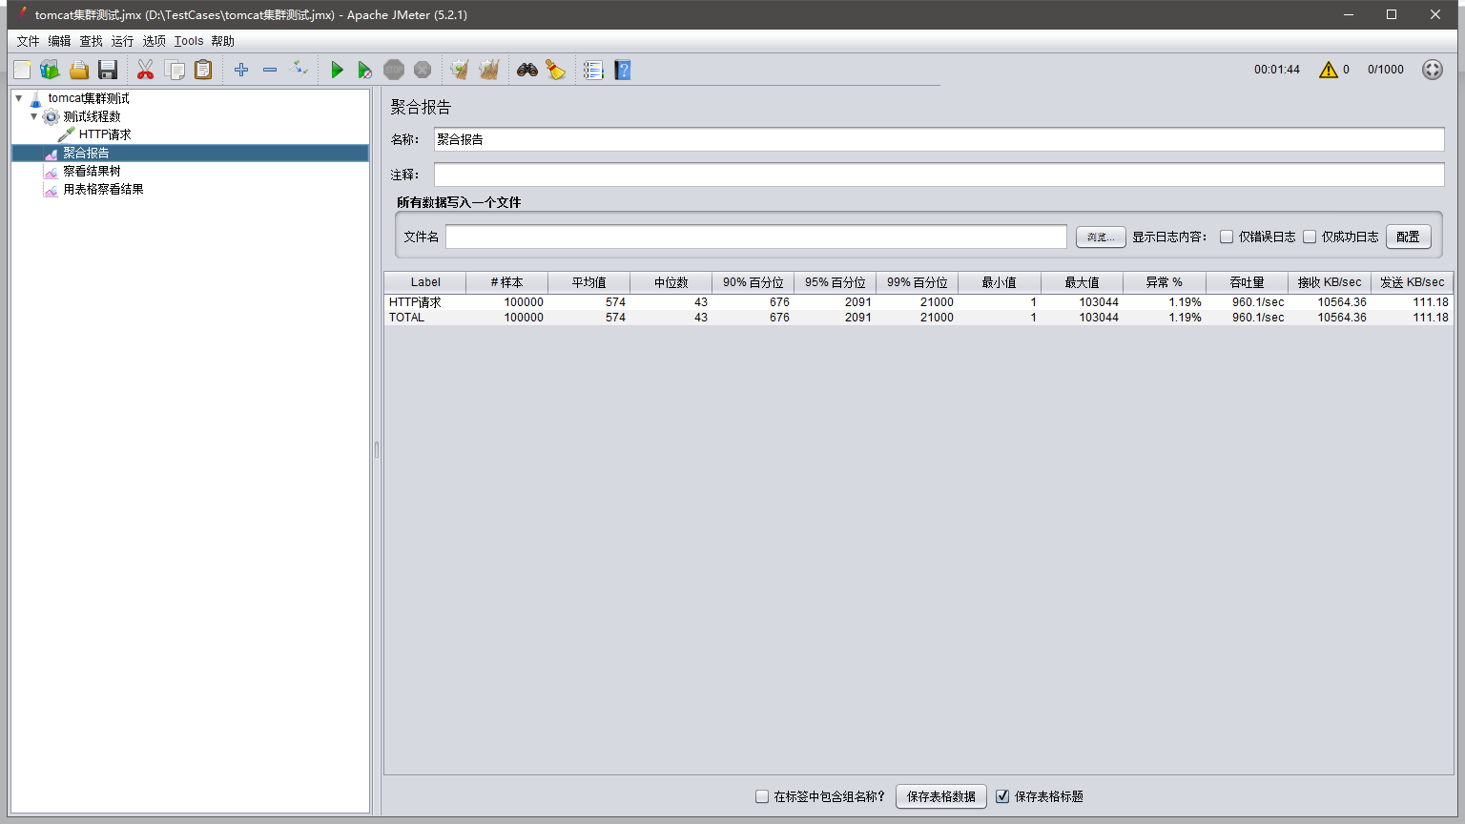Click the 配置 button
Image resolution: width=1465 pixels, height=824 pixels.
(1408, 237)
